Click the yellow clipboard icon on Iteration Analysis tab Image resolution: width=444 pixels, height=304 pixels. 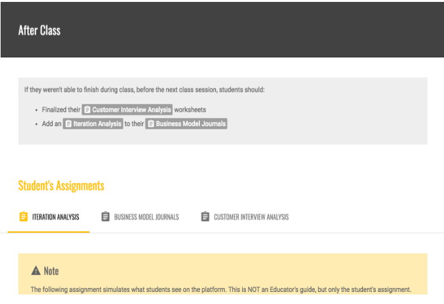[x=24, y=217]
